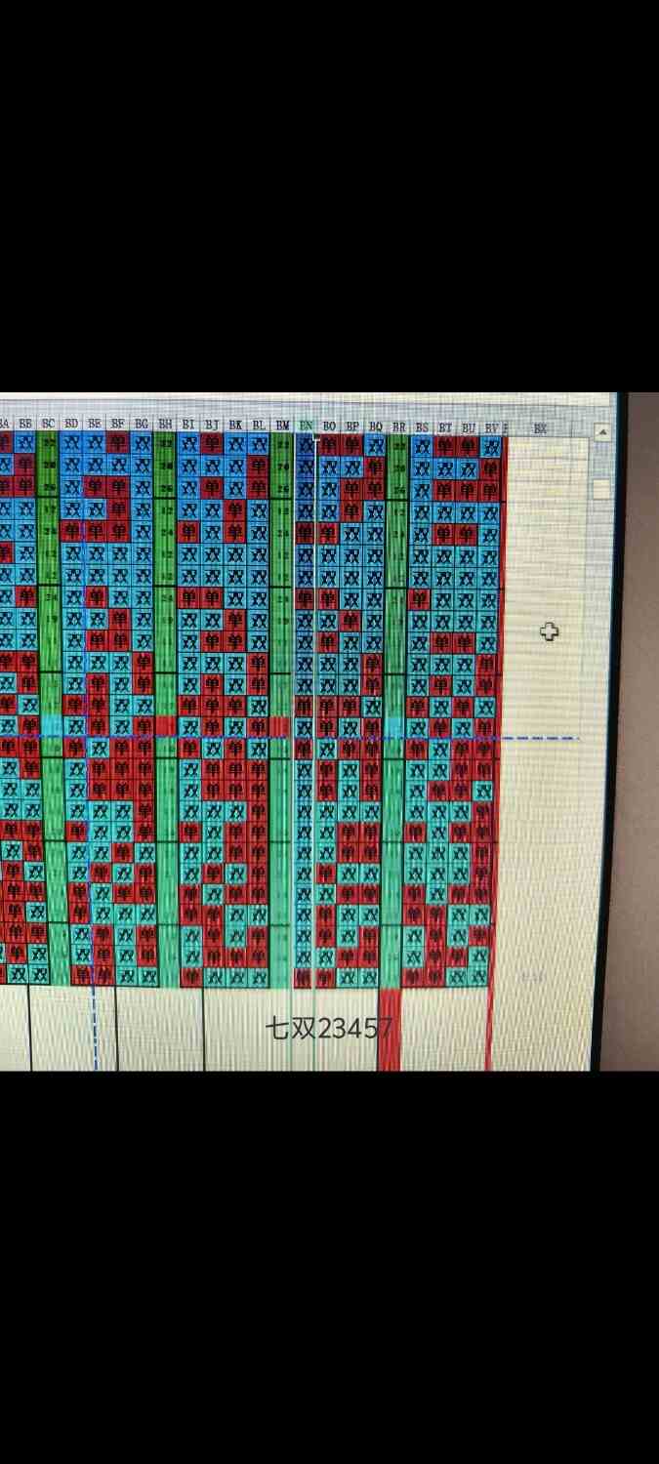Select column header BF
The image size is (659, 1464).
(x=118, y=424)
